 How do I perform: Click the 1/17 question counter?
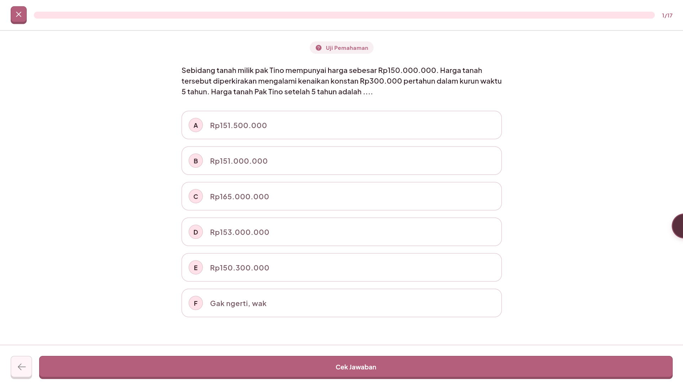coord(667,15)
